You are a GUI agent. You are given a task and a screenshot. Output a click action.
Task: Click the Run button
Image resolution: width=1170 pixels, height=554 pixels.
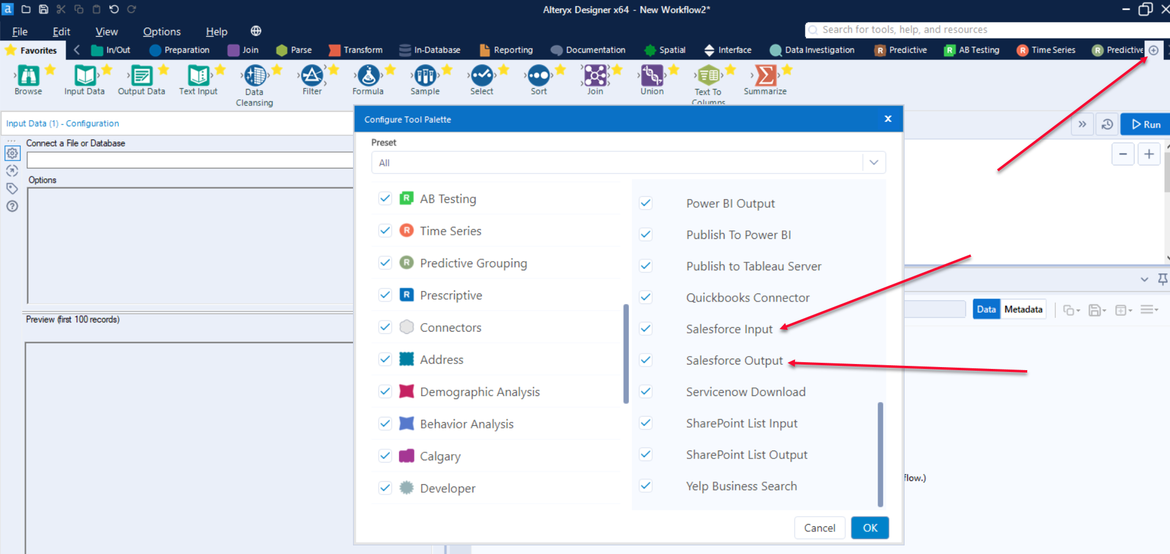1145,124
